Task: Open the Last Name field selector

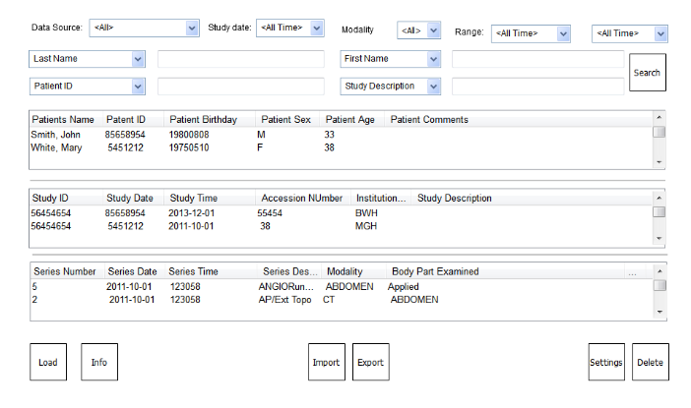Action: tap(88, 59)
